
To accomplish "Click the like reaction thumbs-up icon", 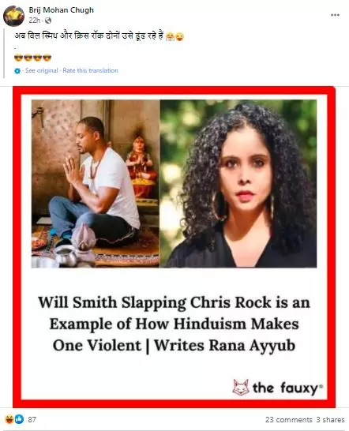I will pos(19,419).
